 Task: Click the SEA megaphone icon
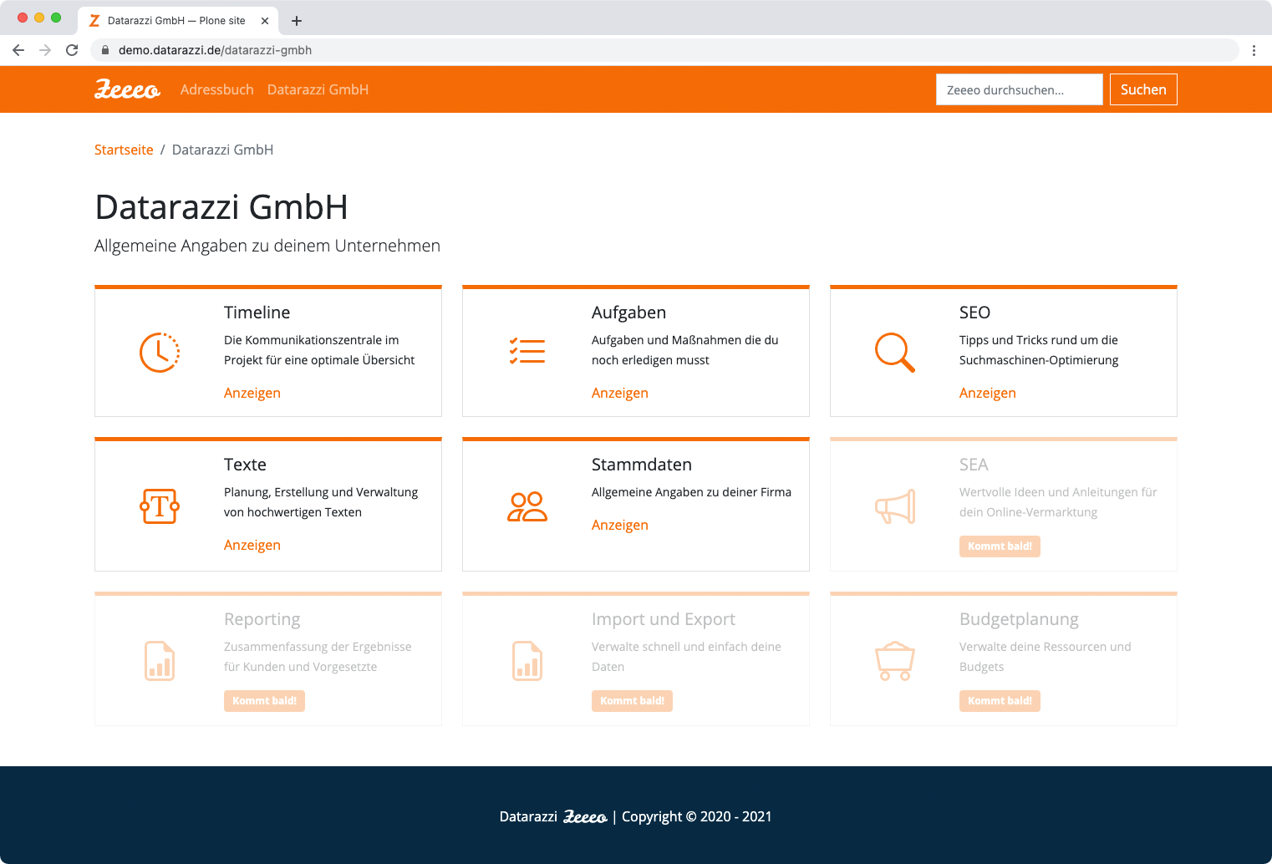click(895, 506)
